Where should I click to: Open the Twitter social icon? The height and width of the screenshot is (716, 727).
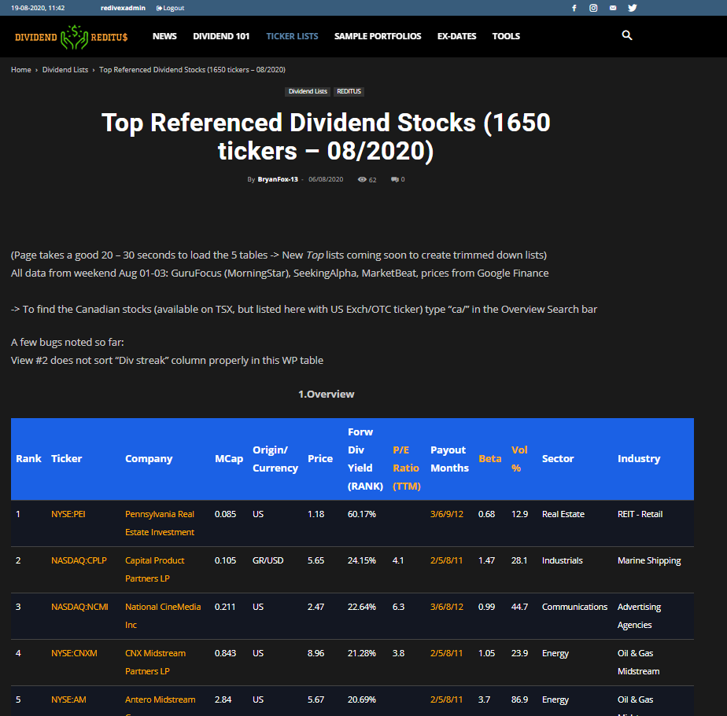click(x=633, y=8)
